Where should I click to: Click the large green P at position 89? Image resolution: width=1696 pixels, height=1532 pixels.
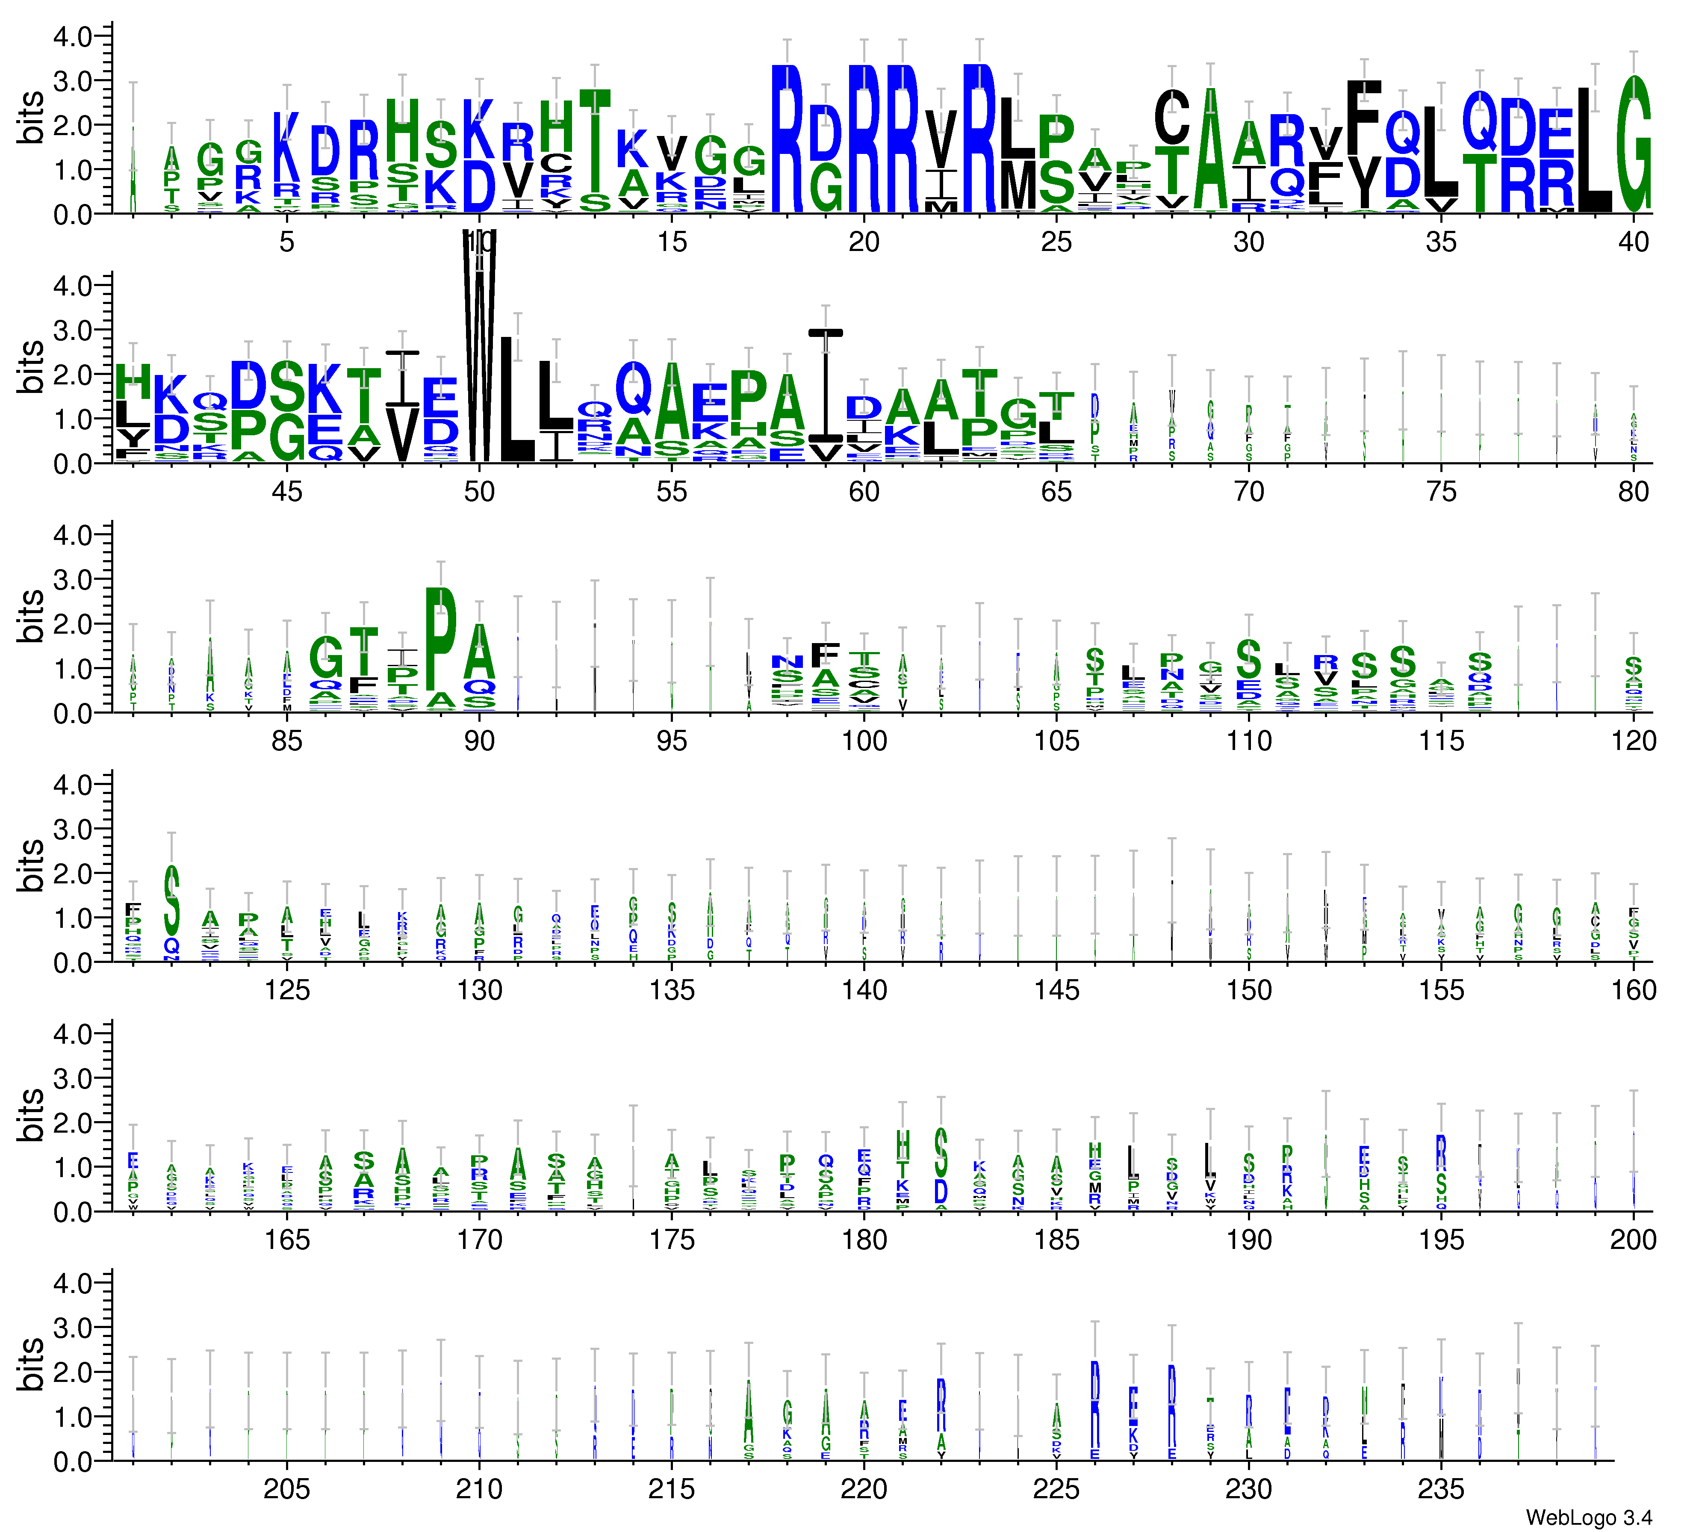click(x=441, y=639)
